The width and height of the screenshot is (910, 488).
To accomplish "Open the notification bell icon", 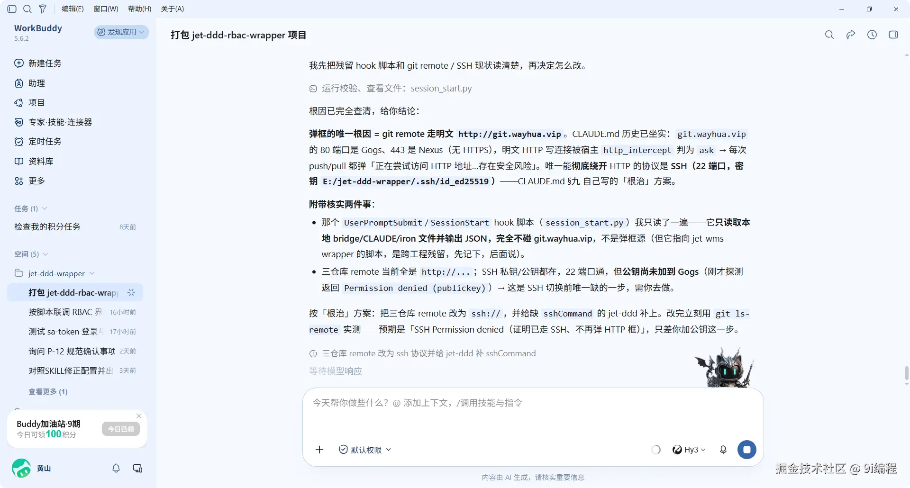I will [116, 468].
